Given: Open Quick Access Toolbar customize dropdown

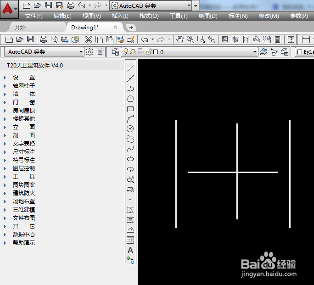Looking at the screenshot, I should [x=196, y=6].
